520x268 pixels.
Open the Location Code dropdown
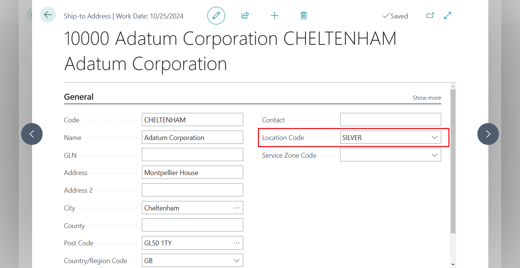click(434, 137)
